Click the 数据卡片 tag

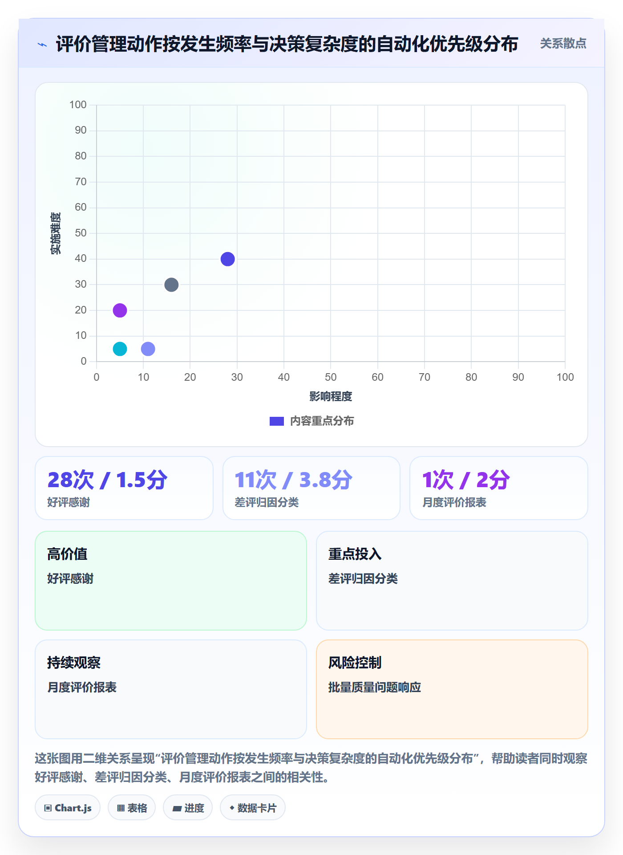[x=253, y=808]
